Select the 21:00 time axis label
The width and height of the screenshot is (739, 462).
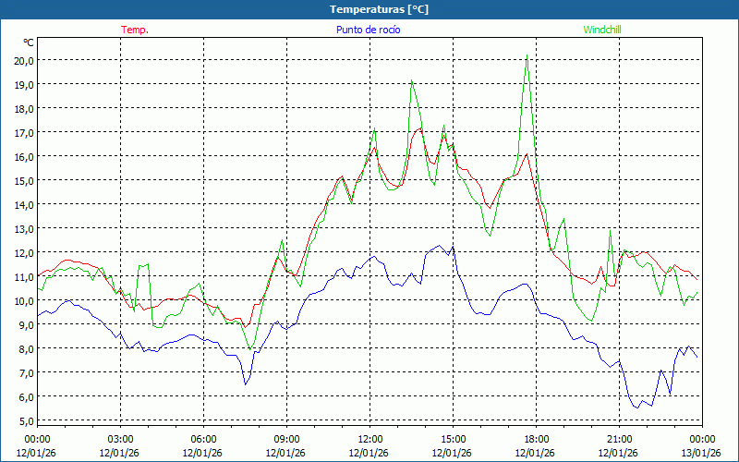tap(619, 439)
